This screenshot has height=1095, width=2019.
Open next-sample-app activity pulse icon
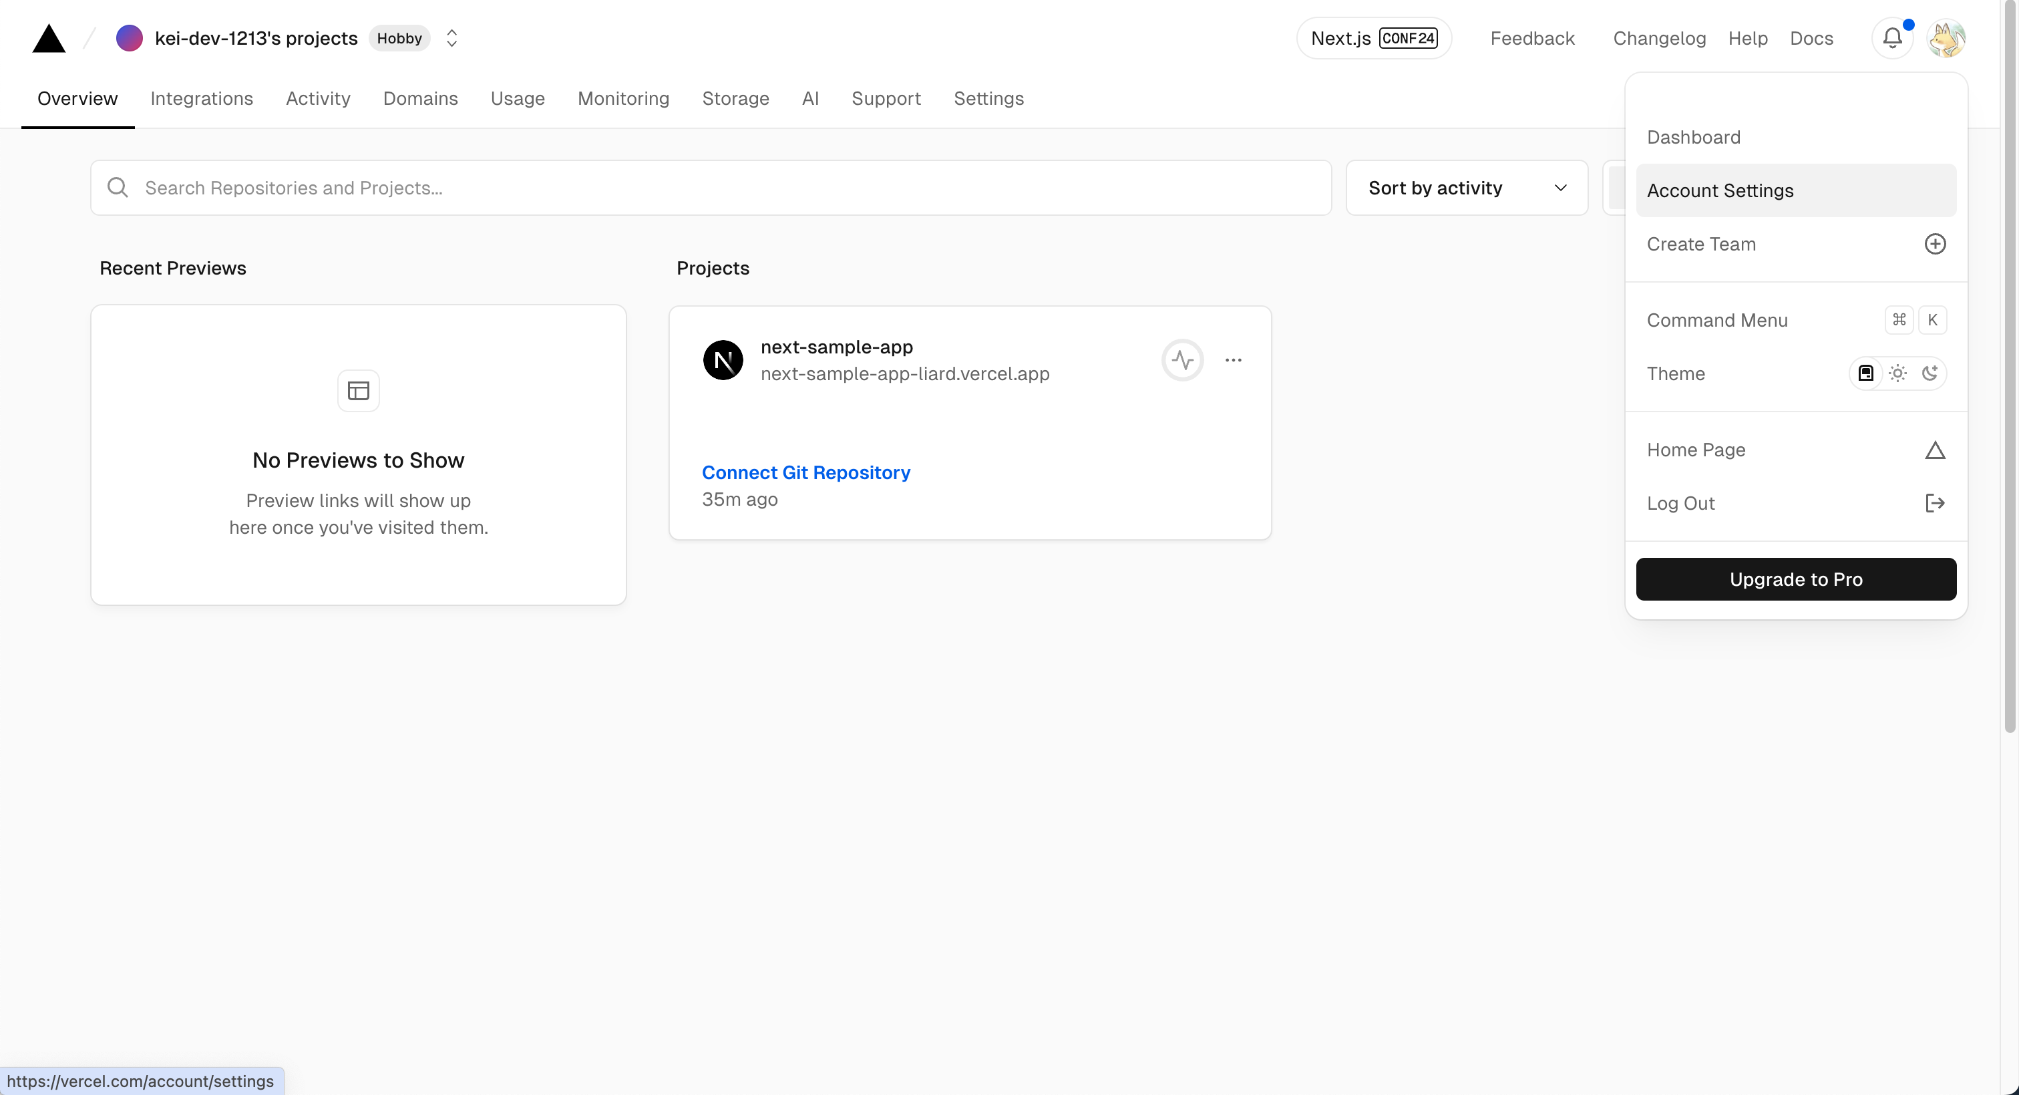tap(1182, 360)
